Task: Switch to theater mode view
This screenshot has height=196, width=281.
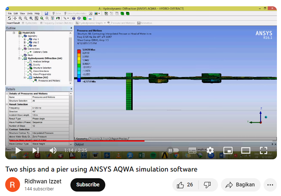Action: tap(246, 150)
